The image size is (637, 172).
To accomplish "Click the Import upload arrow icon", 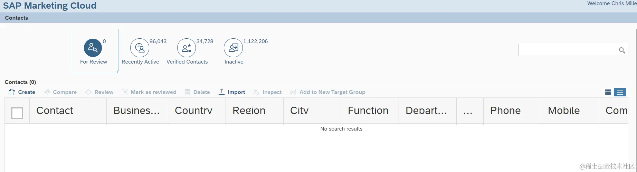I will [x=222, y=92].
